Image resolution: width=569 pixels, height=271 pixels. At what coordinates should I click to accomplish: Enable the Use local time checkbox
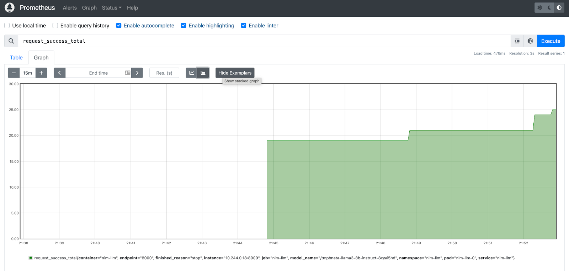[7, 26]
